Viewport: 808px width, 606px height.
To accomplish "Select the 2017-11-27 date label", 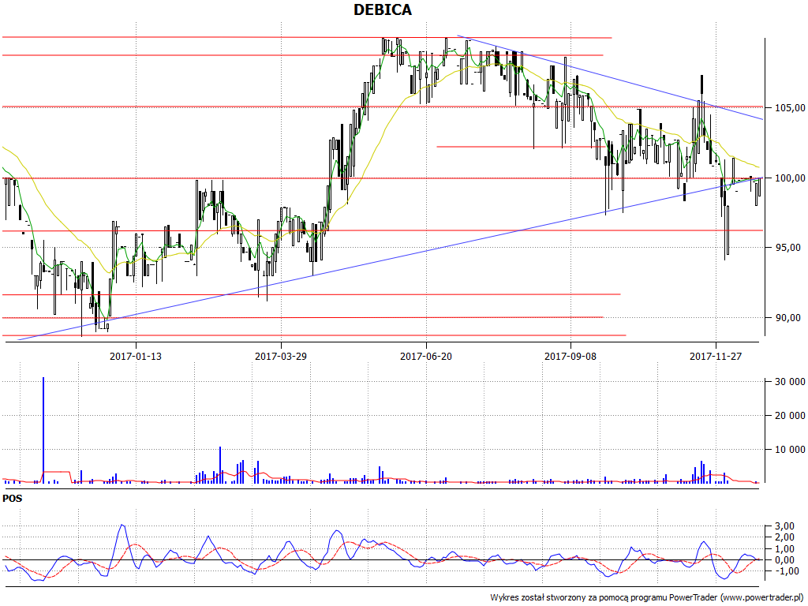I will click(716, 356).
